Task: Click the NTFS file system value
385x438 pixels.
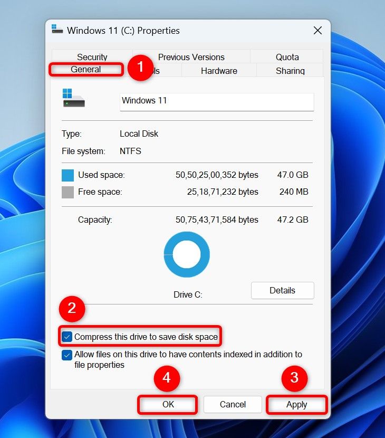Action: (x=130, y=151)
